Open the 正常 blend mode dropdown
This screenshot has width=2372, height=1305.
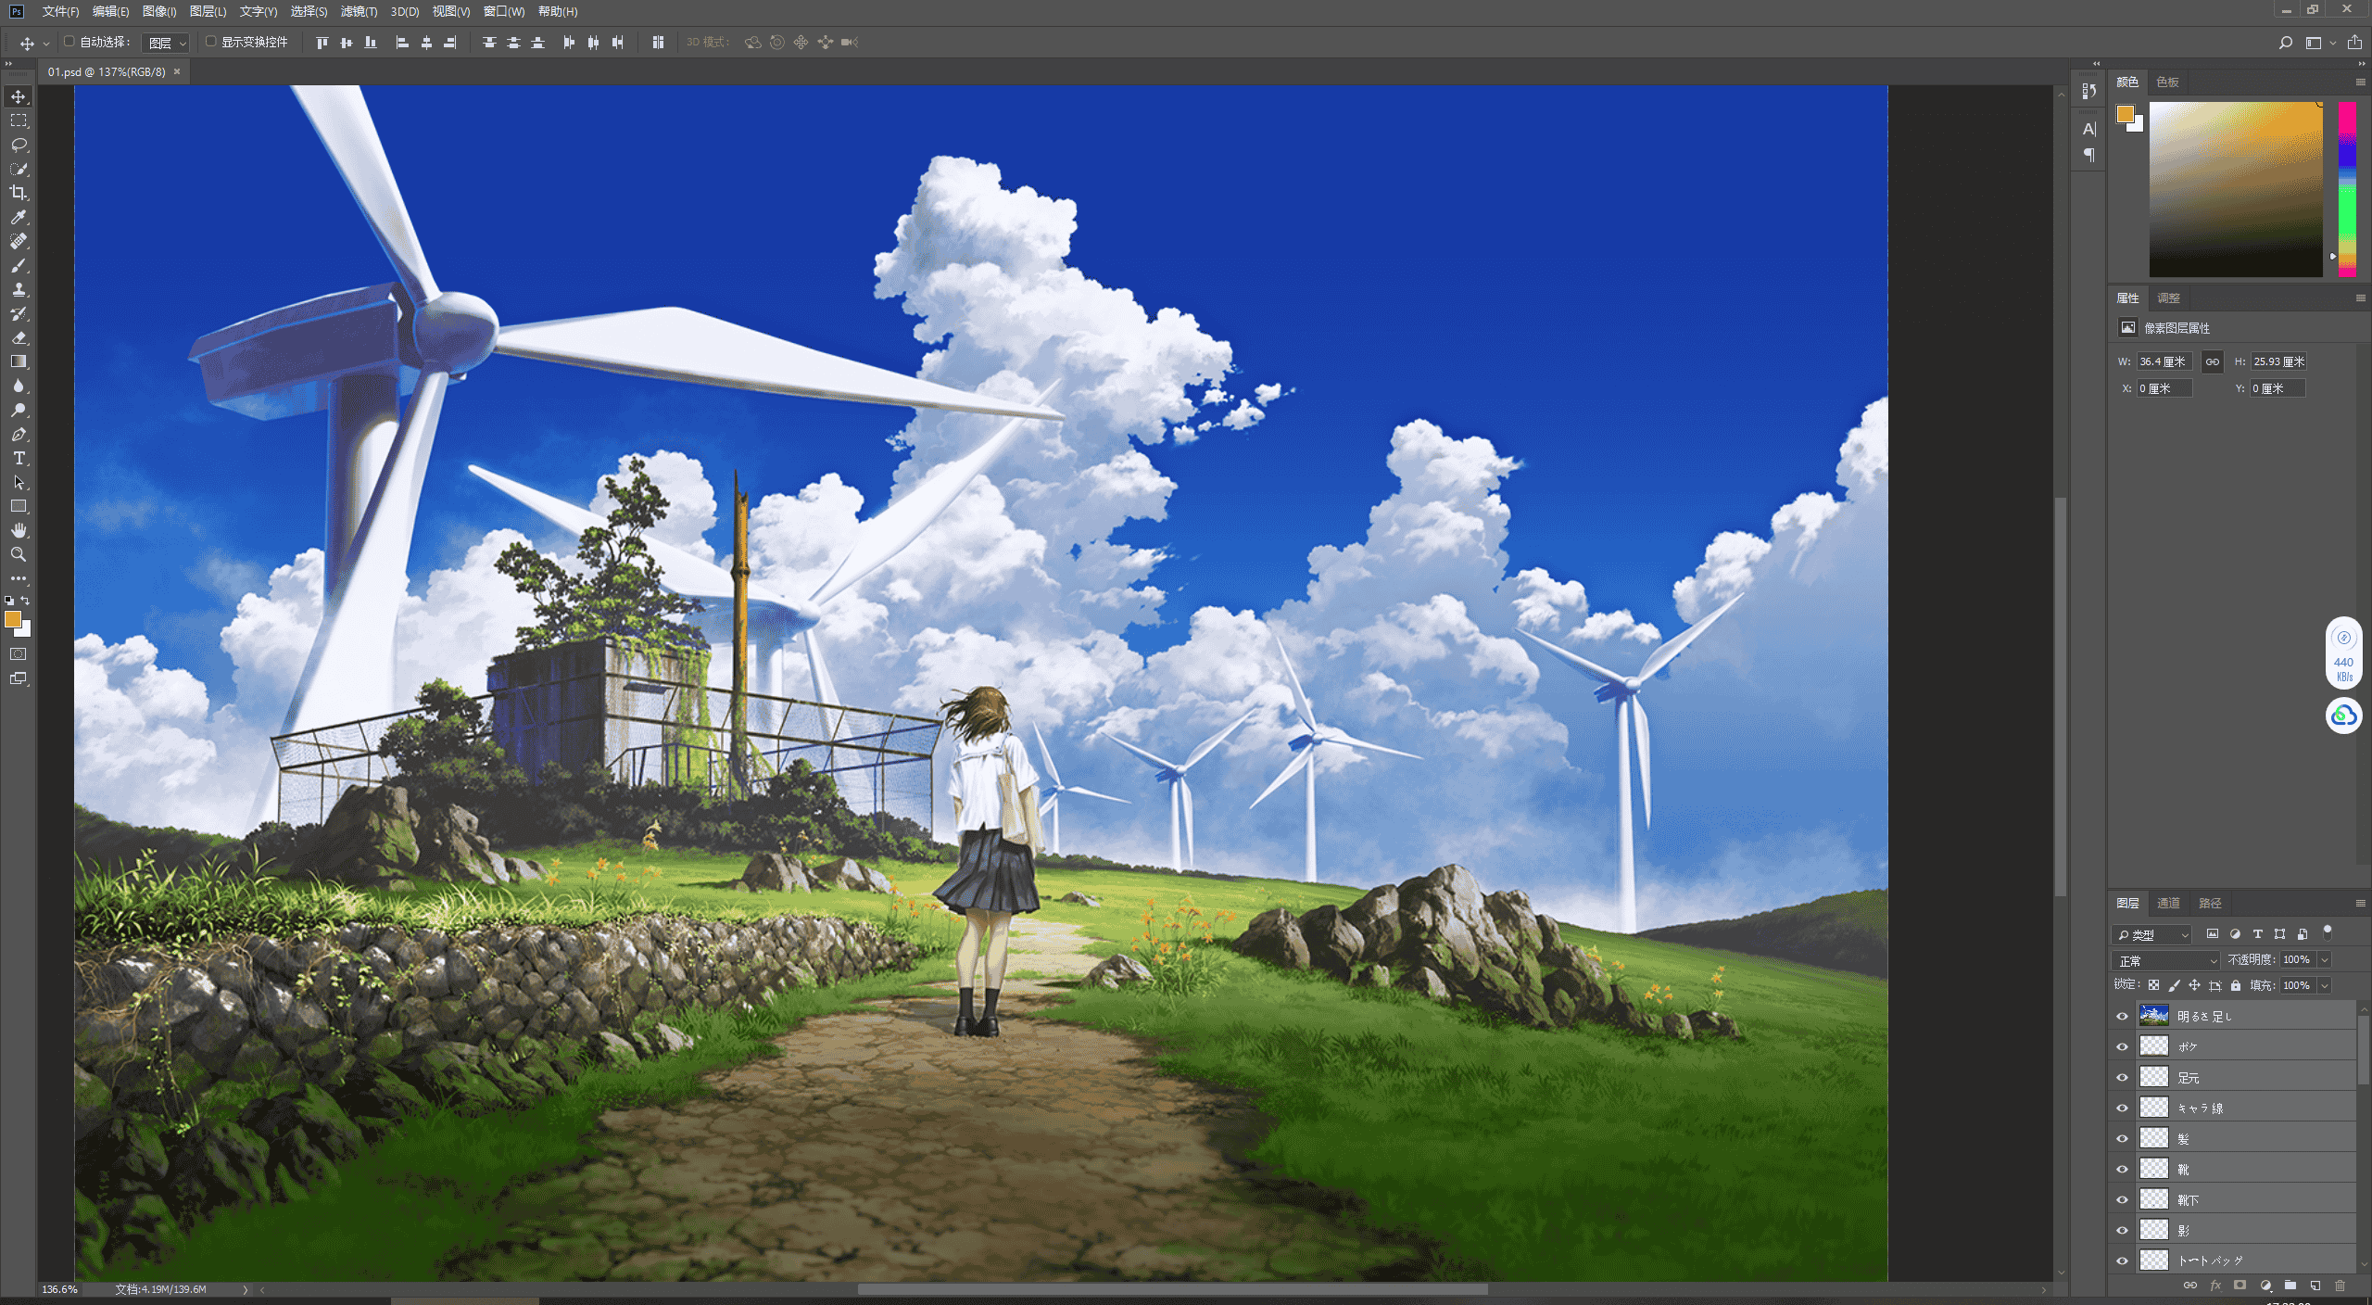[2166, 960]
